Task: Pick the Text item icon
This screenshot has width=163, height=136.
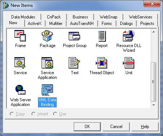Action: click(x=74, y=63)
